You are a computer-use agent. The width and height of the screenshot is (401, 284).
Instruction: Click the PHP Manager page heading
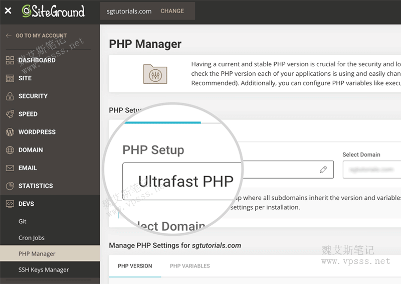(145, 44)
